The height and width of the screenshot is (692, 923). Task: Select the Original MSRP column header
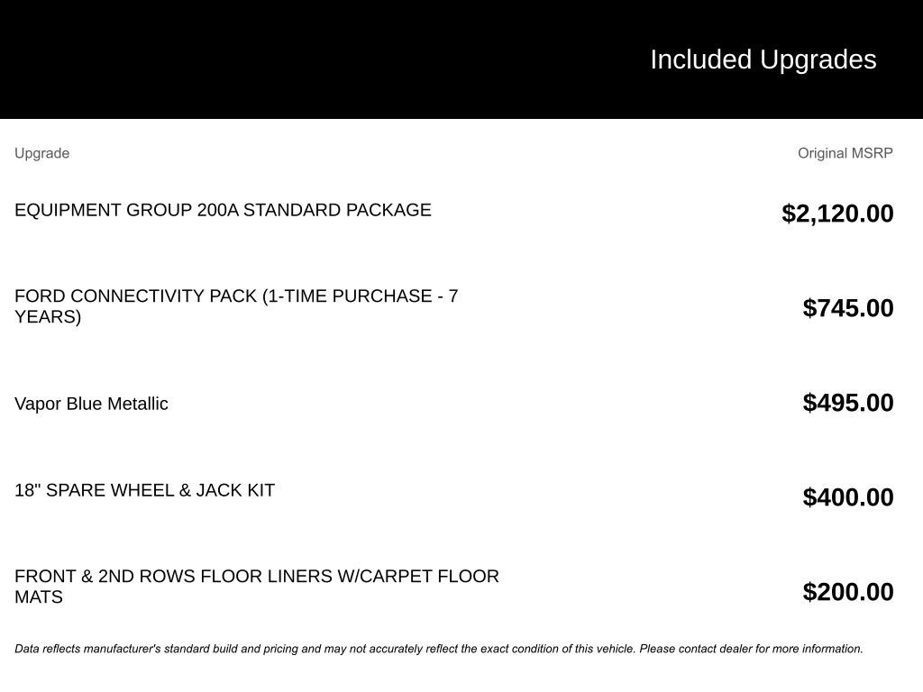pyautogui.click(x=845, y=153)
